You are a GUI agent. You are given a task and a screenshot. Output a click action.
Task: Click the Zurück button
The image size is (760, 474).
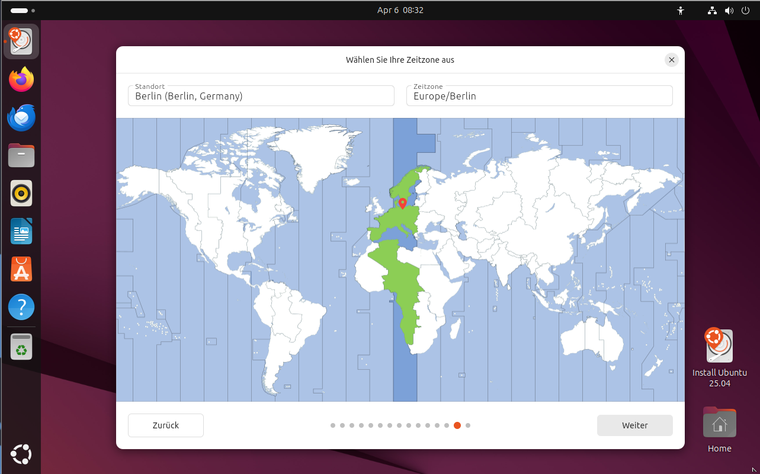[x=166, y=425]
